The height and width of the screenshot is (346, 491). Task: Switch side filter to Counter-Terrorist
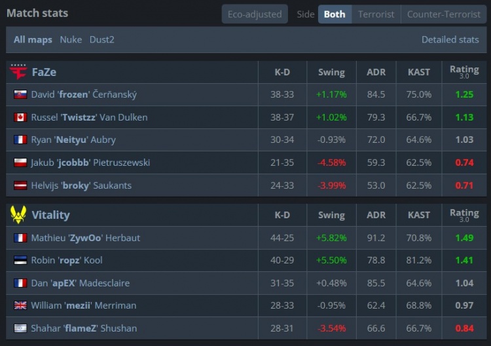[444, 14]
